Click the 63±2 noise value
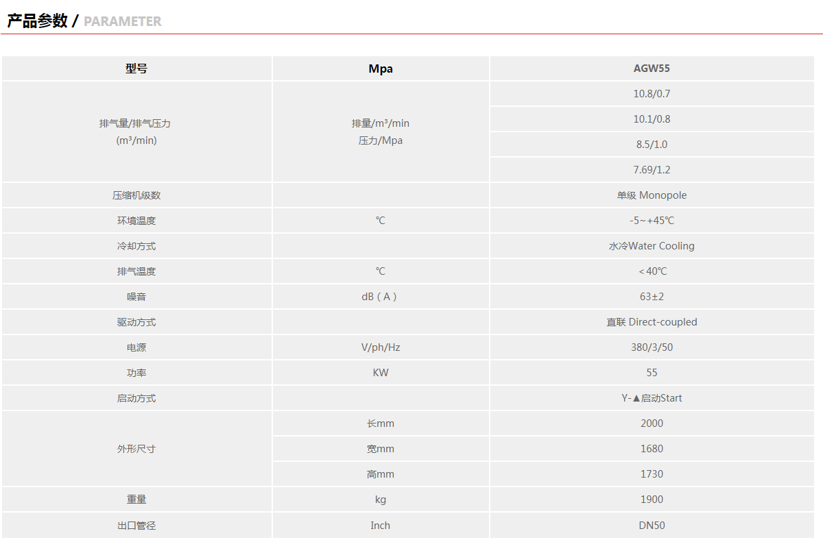Viewport: 823px width, 553px height. (652, 297)
